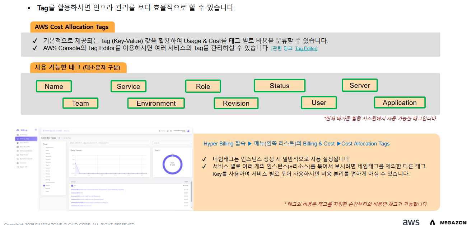This screenshot has height=225, width=467.
Task: Click the notification bell icon
Action: pos(168,131)
